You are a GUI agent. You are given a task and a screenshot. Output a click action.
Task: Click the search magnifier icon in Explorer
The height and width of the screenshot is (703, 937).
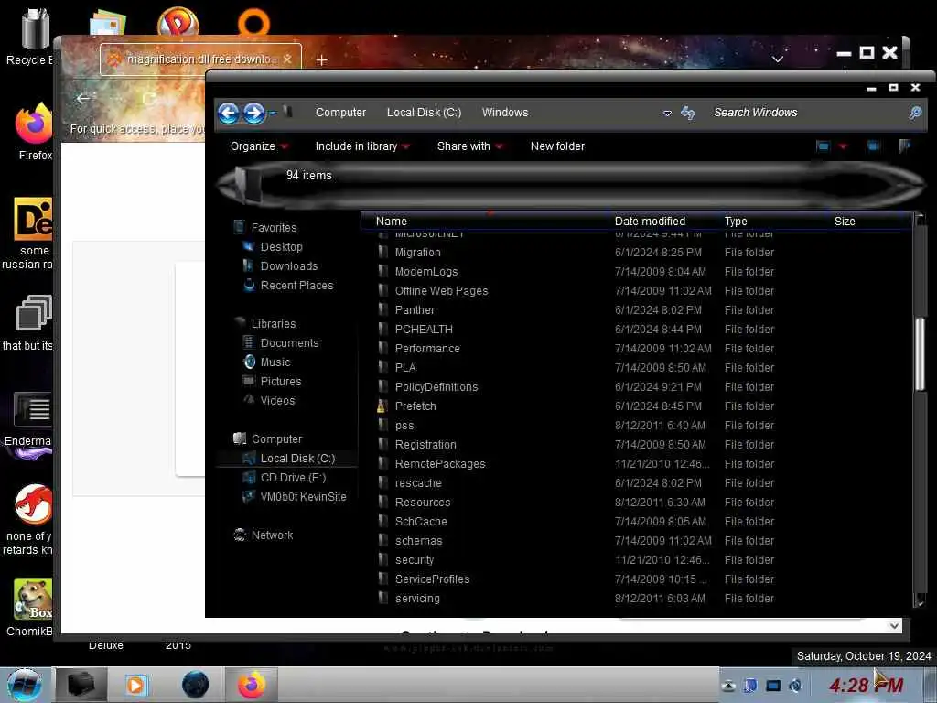[915, 113]
